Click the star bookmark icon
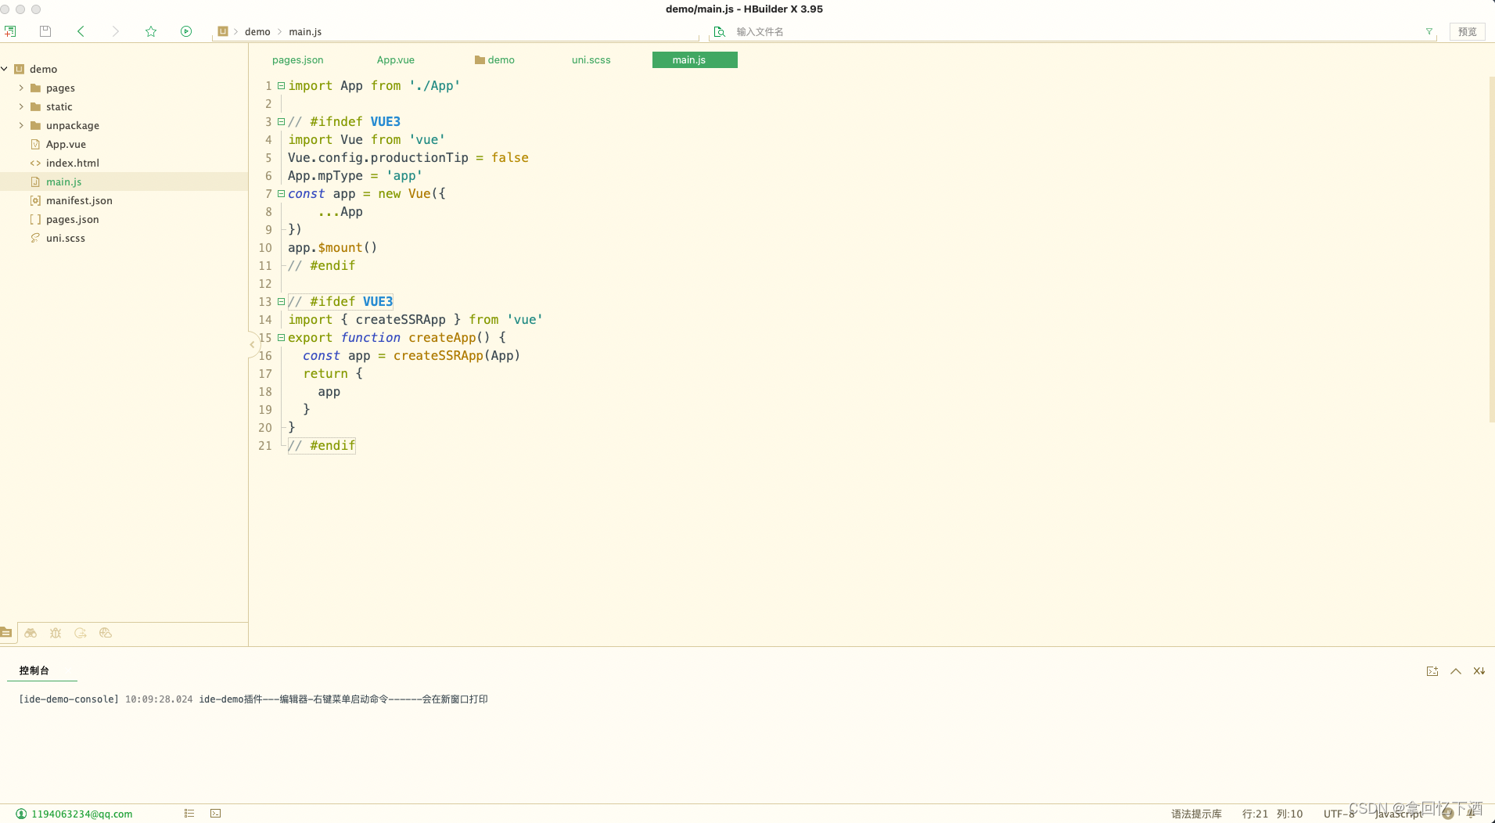Screen dimensions: 1495x823 (151, 31)
